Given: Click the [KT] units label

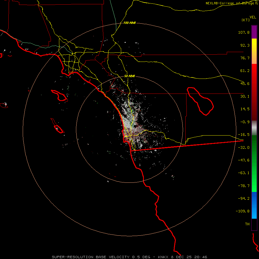Looking at the screenshot, I should point(246,20).
